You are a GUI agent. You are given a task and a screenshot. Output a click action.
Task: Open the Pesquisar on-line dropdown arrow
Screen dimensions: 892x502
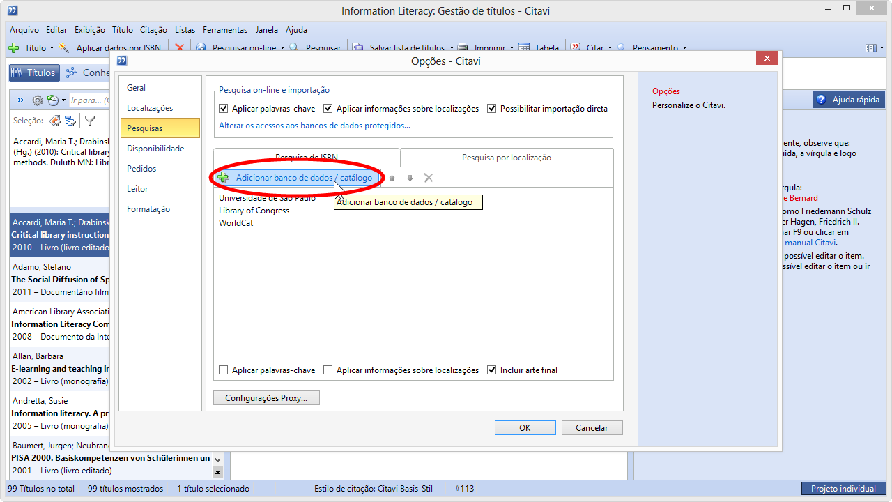point(282,48)
